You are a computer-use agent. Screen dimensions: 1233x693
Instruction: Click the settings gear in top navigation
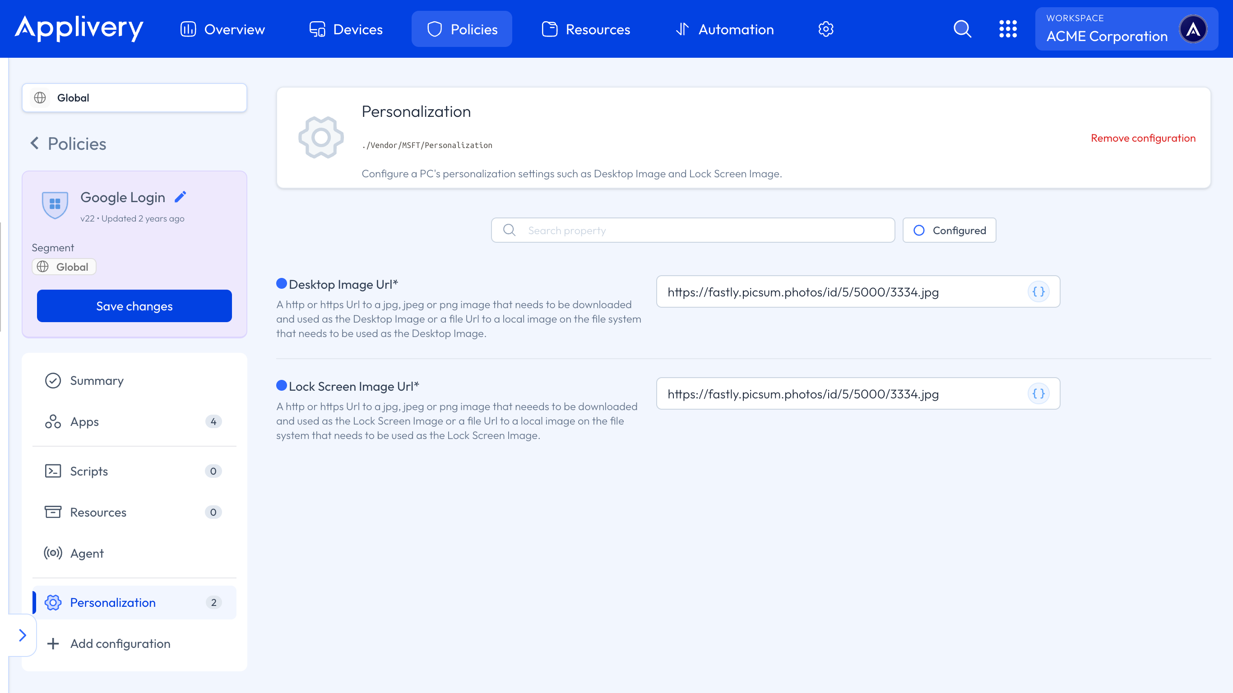(x=825, y=29)
